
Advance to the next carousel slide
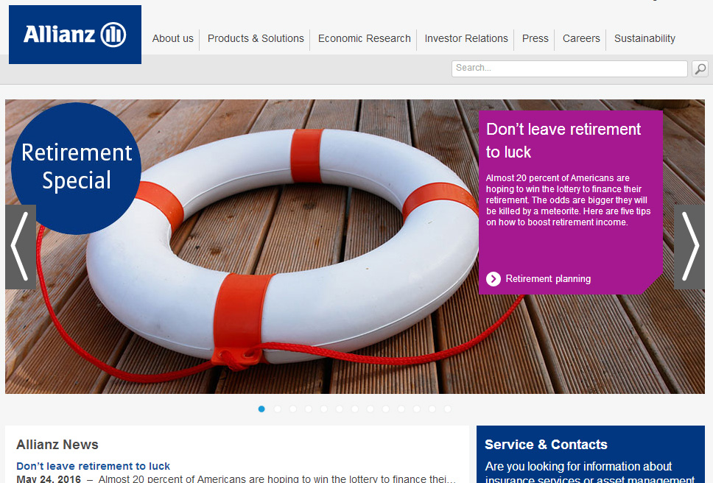(x=689, y=247)
